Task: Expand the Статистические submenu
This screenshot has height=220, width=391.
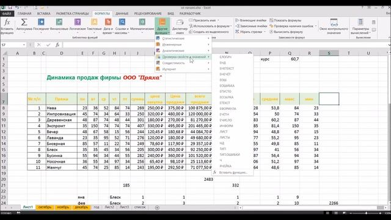Action: (183, 38)
